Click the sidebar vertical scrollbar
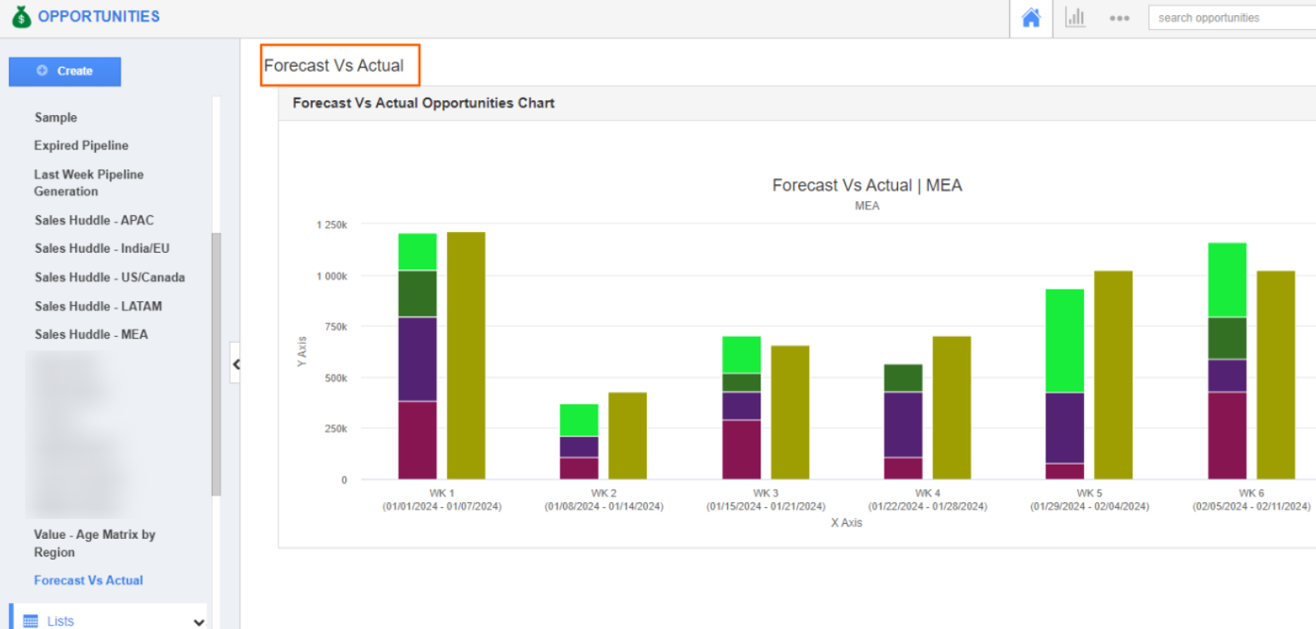The height and width of the screenshot is (629, 1316). click(216, 364)
